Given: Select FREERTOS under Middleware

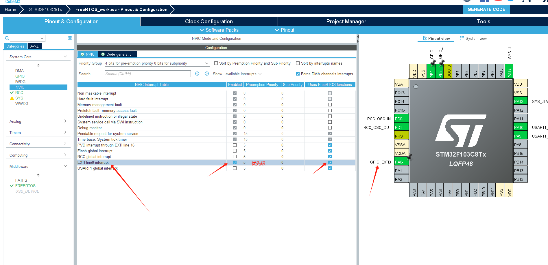Looking at the screenshot, I should point(25,186).
